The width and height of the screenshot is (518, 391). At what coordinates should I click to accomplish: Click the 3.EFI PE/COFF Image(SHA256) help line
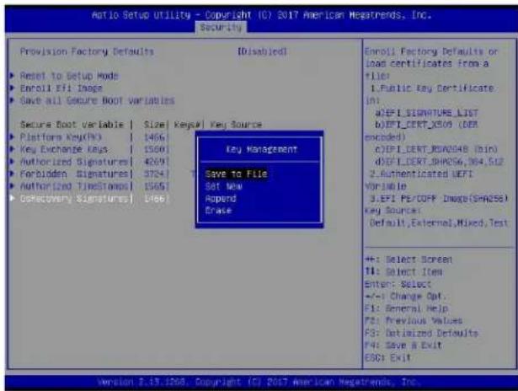coord(438,198)
